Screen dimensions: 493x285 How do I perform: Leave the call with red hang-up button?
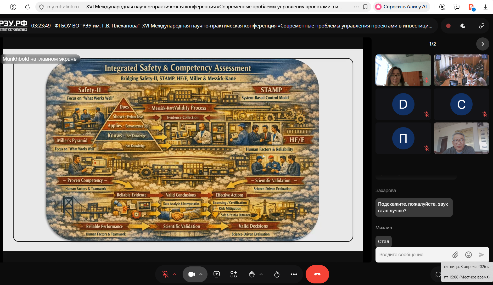(x=317, y=274)
